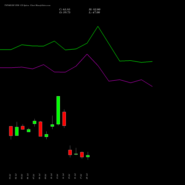Image resolution: width=185 pixels, height=185 pixels.
Task: Select the green candlestick for 10 Jul
Action: click(52, 125)
